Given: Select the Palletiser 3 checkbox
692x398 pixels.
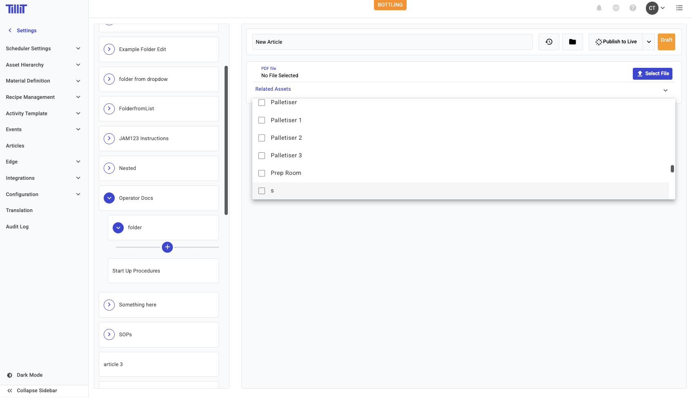Looking at the screenshot, I should tap(262, 156).
